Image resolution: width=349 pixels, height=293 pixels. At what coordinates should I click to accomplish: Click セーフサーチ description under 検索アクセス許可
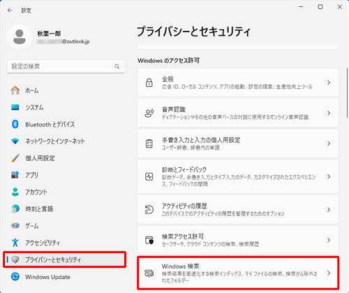[210, 244]
